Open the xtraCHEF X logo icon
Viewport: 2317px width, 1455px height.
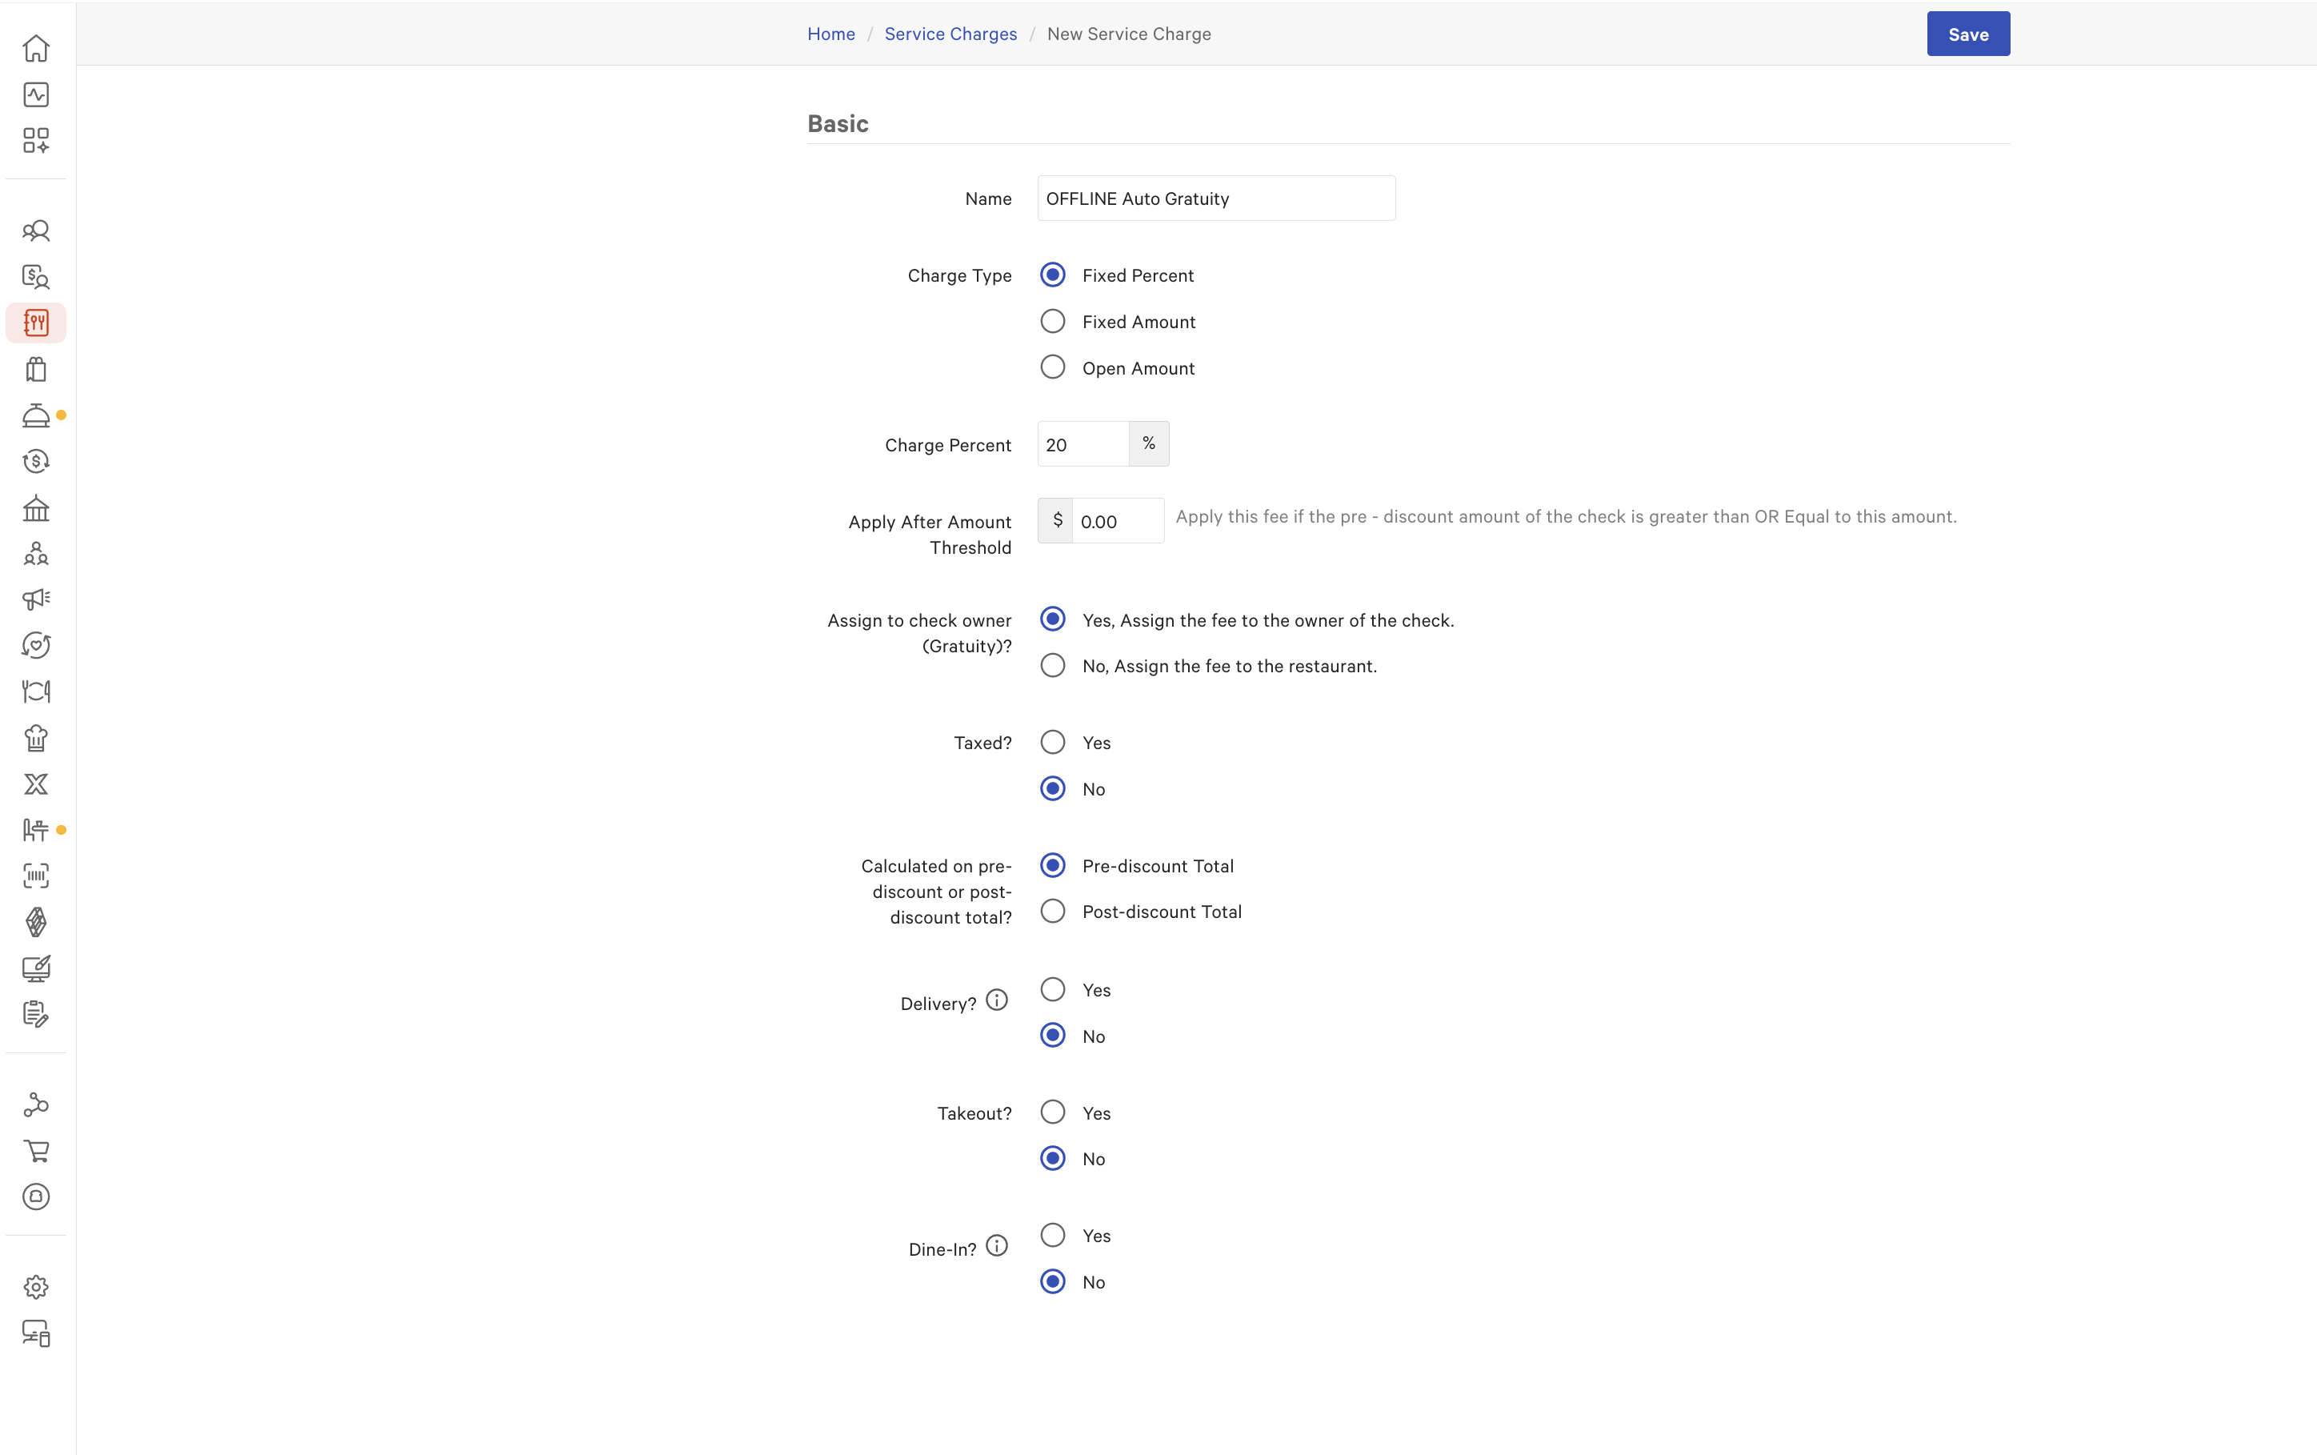(x=35, y=784)
